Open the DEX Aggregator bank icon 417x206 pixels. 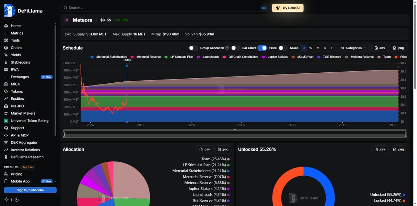pyautogui.click(x=6, y=143)
